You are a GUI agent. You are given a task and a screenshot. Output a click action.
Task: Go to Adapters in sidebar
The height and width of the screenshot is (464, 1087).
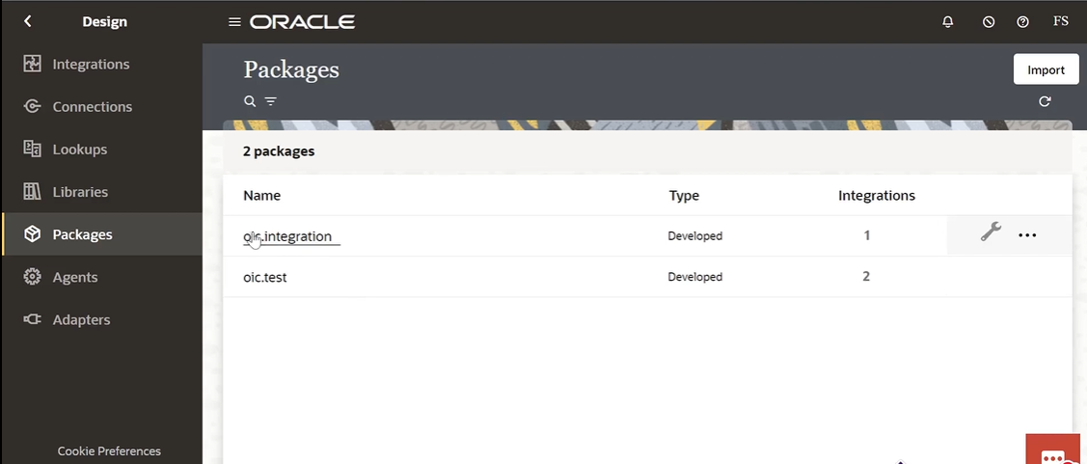click(x=81, y=319)
